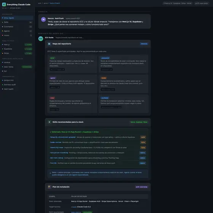
Task: Click the Plan de instalación section icon
Action: pos(49,187)
